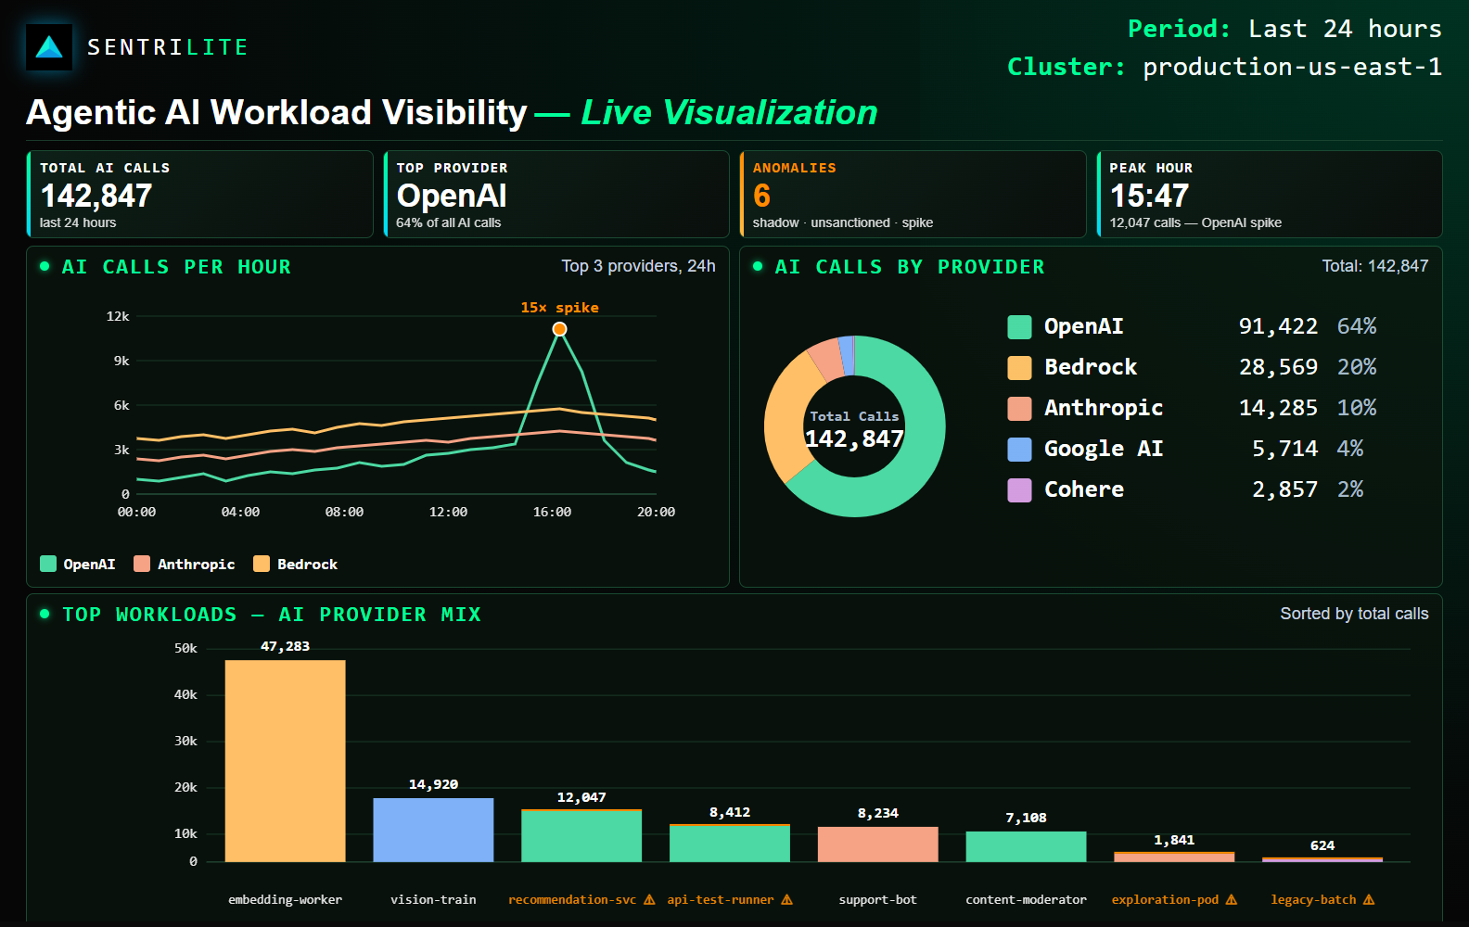1469x927 pixels.
Task: Click the support-bot salmon bar
Action: coord(878,844)
